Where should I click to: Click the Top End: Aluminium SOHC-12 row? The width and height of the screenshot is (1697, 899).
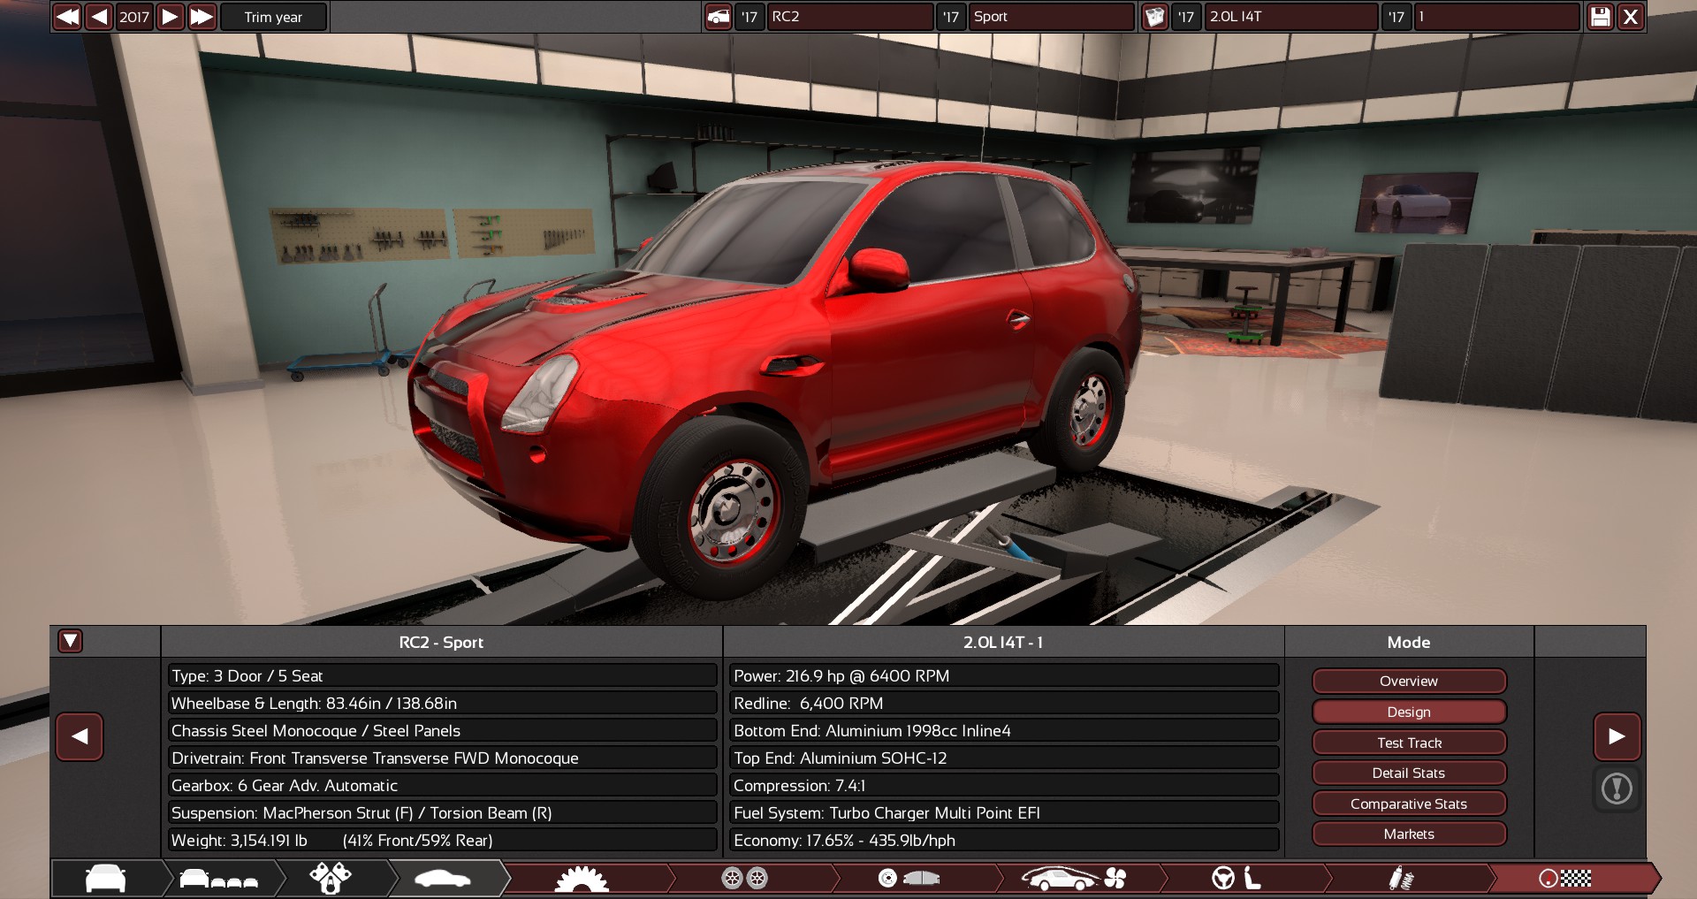(x=1004, y=758)
